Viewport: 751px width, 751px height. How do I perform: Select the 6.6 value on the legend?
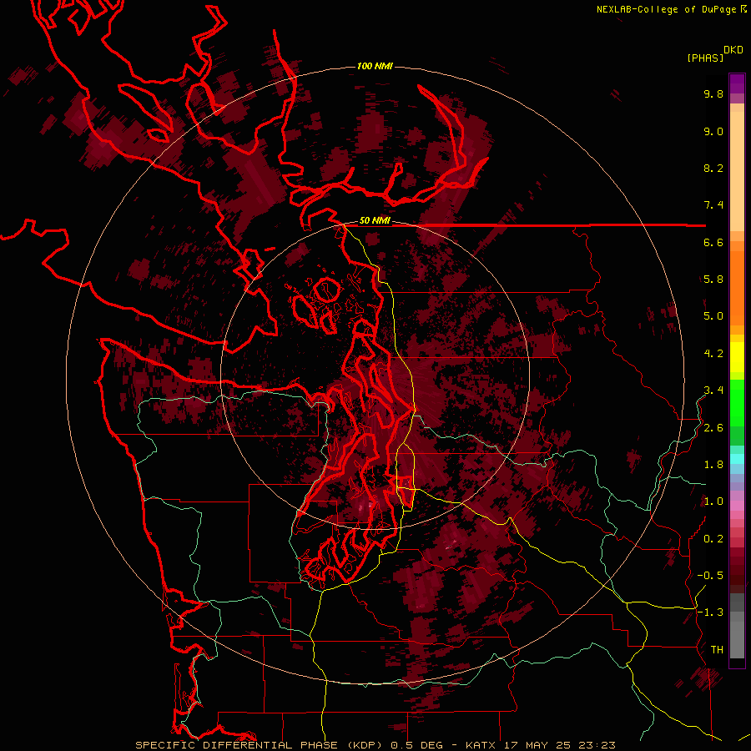[x=713, y=242]
